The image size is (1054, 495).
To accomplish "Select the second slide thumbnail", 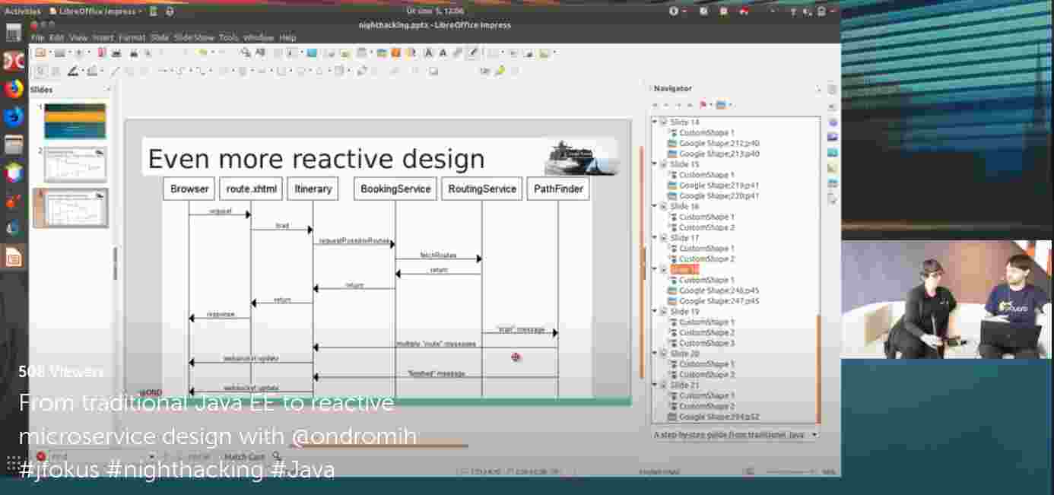I will click(x=75, y=164).
